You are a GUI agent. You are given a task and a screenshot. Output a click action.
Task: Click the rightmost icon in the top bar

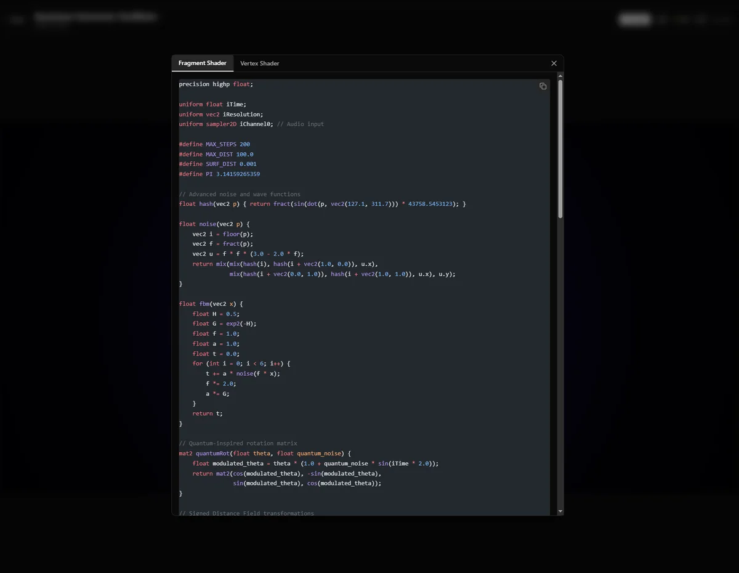(722, 19)
